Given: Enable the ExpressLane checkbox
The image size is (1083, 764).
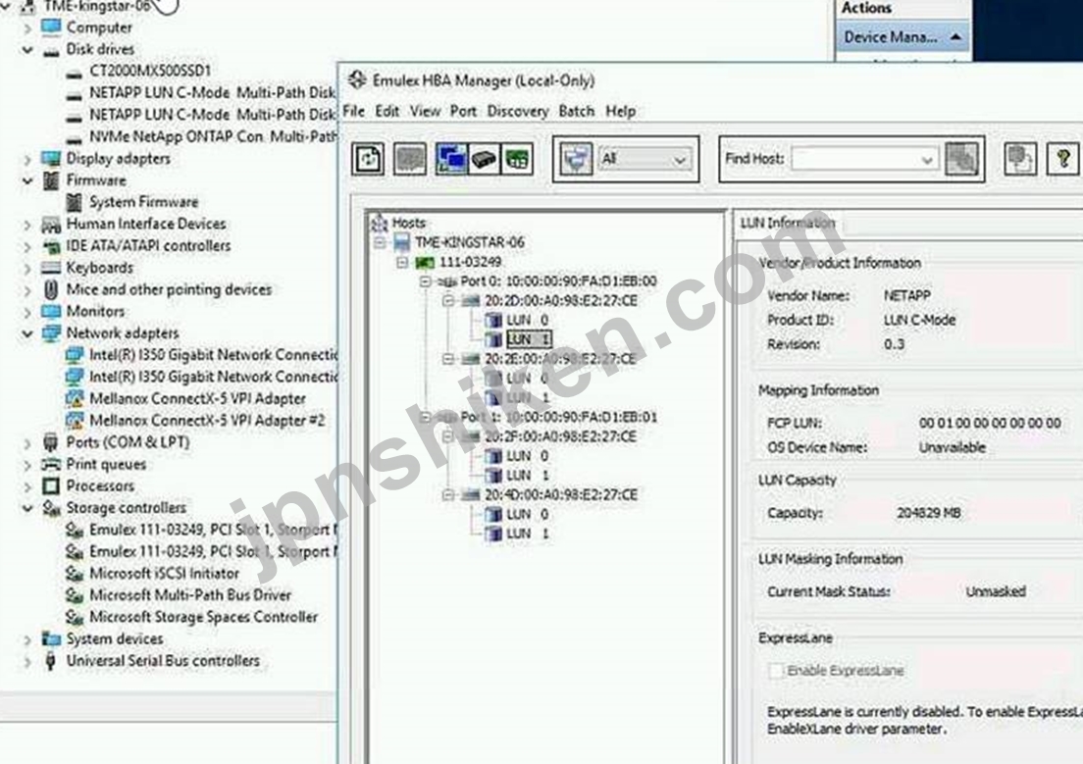Looking at the screenshot, I should click(x=776, y=671).
